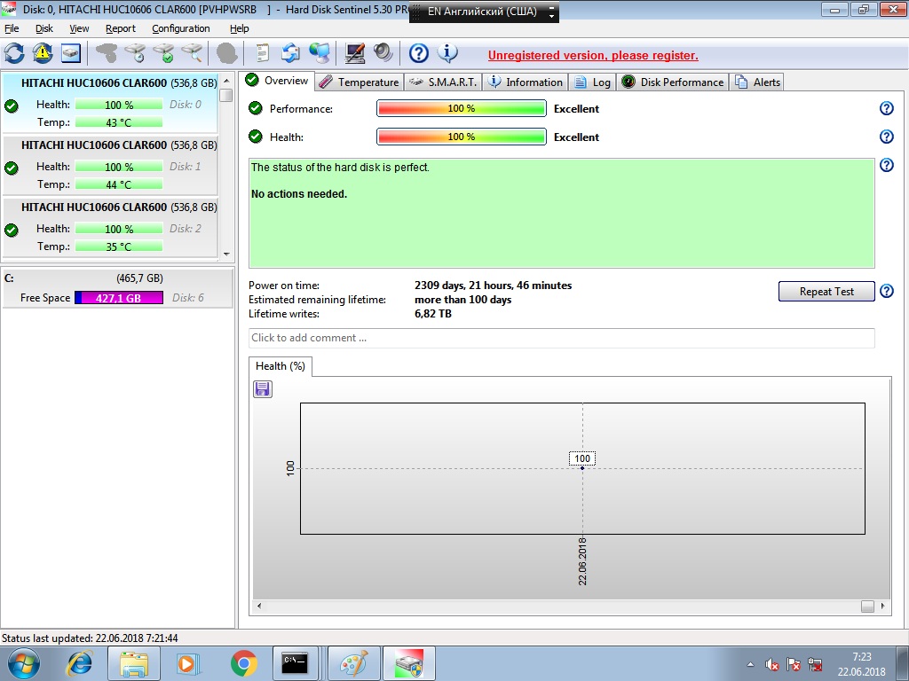Click the monitor with screwdriver toolbar icon
909x681 pixels.
click(x=355, y=53)
